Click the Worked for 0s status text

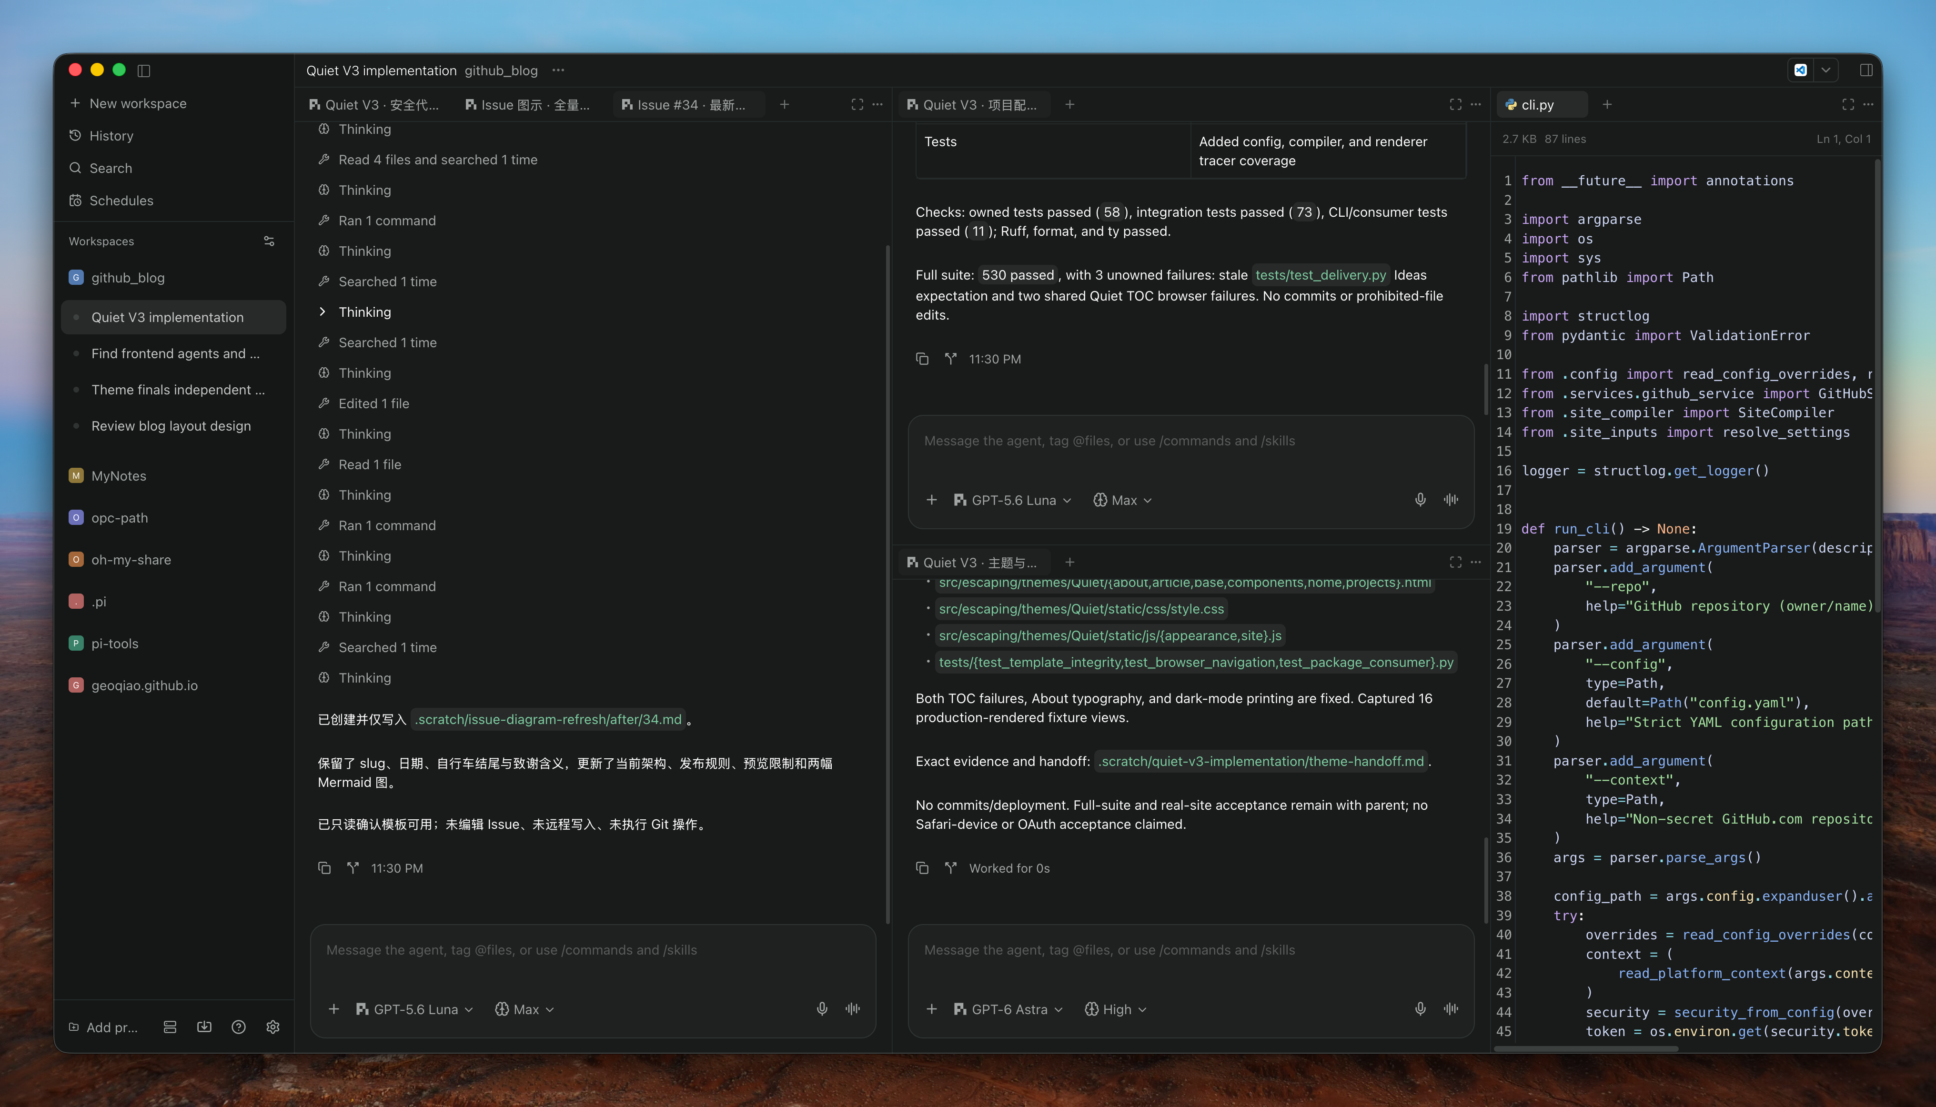click(1009, 867)
